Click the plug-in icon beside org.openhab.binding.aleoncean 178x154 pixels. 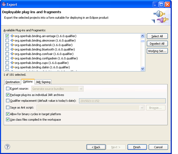click(12, 40)
